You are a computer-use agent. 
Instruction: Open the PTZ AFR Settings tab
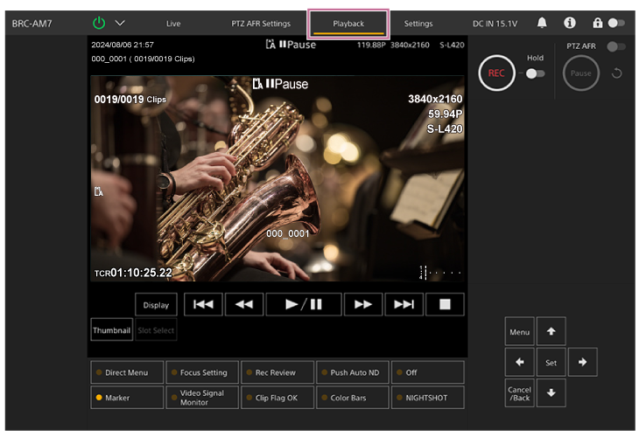pos(261,24)
